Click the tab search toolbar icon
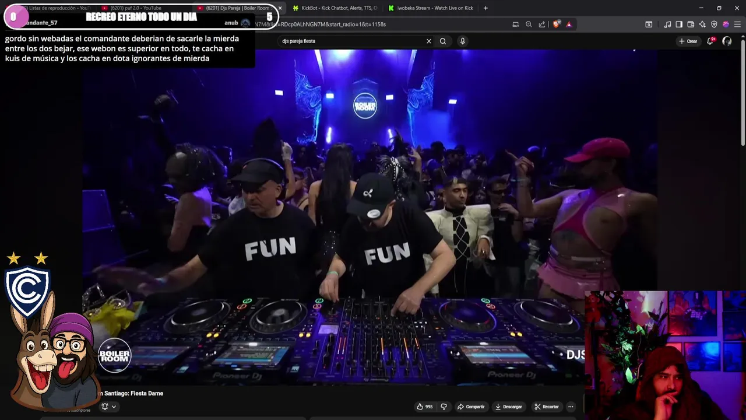 [x=649, y=24]
